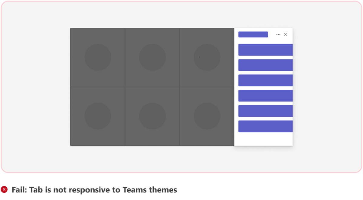363x200 pixels.
Task: Click the purple title bar in the panel header
Action: pyautogui.click(x=253, y=34)
